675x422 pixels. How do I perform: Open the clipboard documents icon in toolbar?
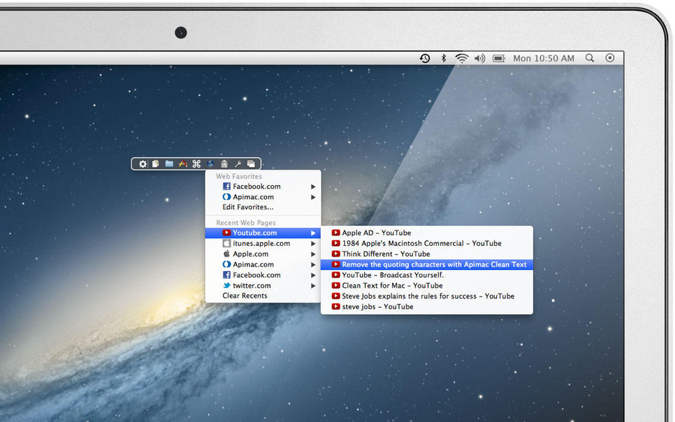click(x=155, y=164)
